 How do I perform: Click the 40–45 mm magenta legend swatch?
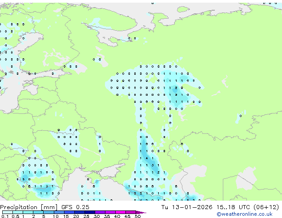[121, 212]
